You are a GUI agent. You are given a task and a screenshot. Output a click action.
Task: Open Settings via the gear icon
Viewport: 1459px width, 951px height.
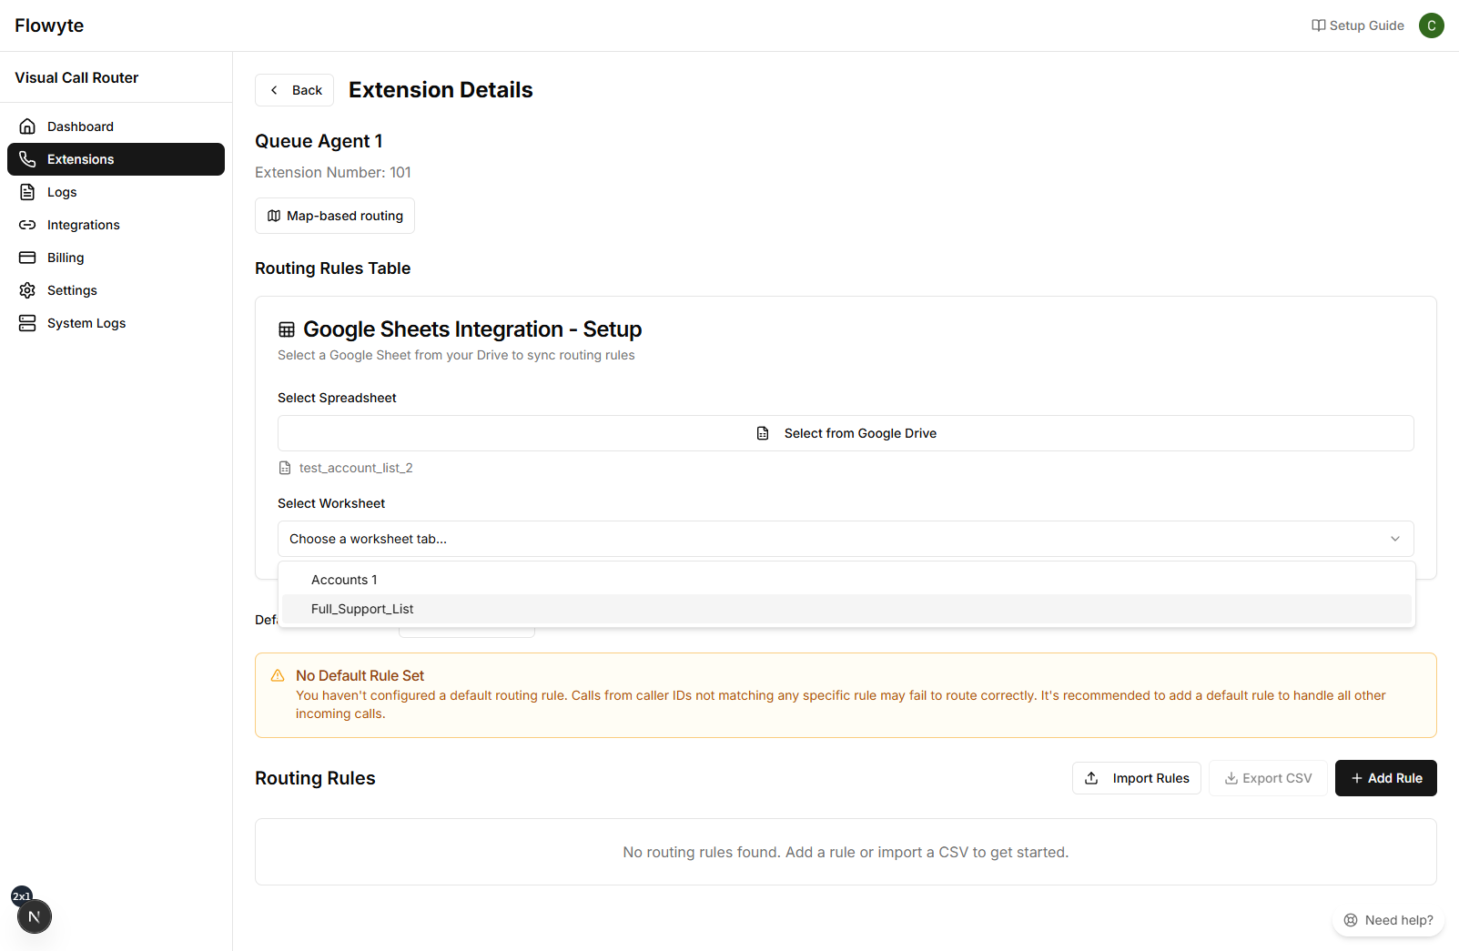point(27,290)
